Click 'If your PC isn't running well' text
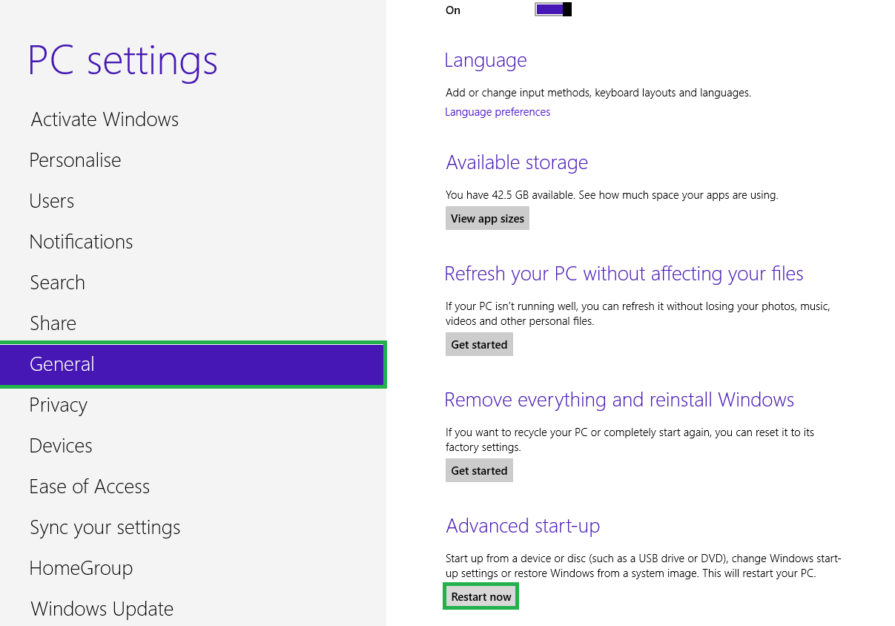895x626 pixels. click(638, 314)
